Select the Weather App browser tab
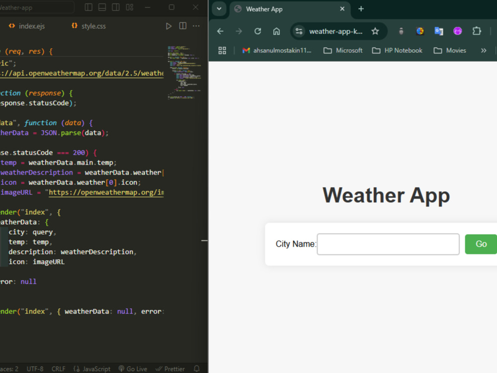Image resolution: width=497 pixels, height=373 pixels. coord(290,9)
